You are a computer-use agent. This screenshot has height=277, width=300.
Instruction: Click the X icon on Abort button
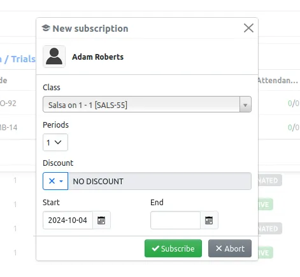tap(218, 248)
